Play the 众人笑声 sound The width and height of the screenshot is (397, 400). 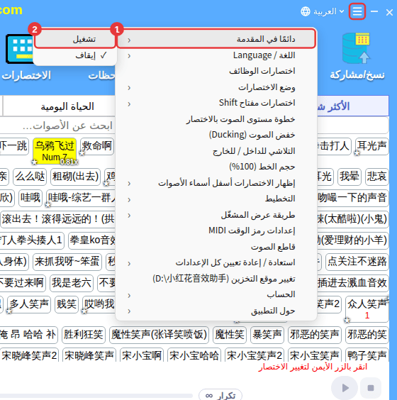pos(367,309)
